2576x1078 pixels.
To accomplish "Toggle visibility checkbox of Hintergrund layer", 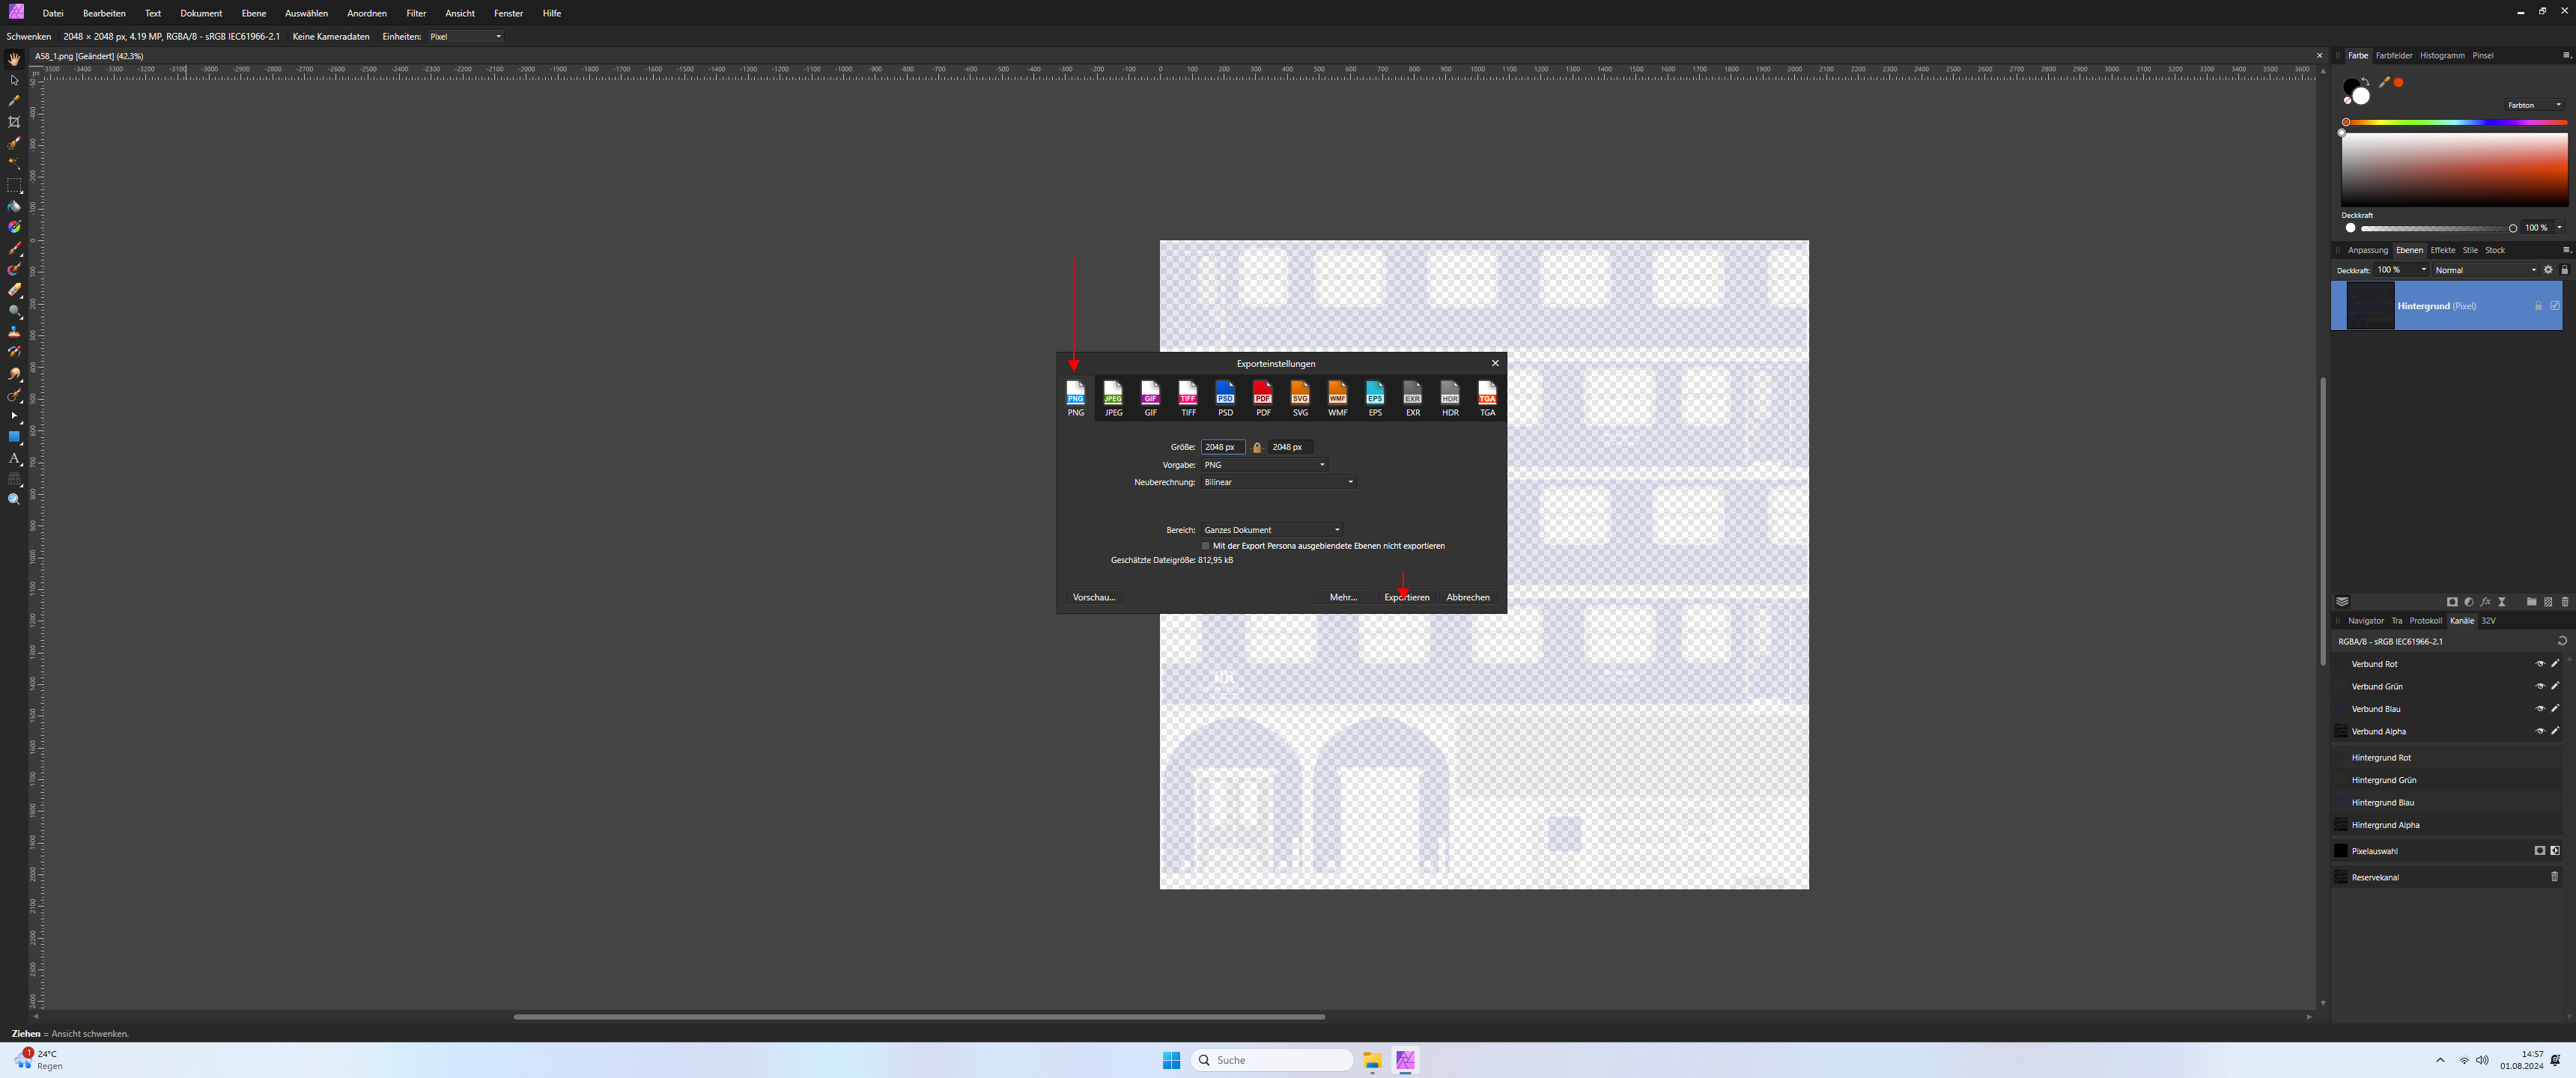I will point(2555,306).
